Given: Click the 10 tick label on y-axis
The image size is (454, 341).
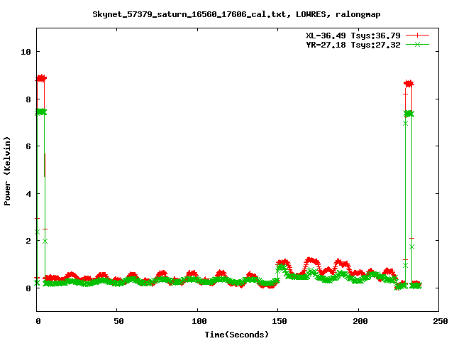Looking at the screenshot, I should pos(26,52).
